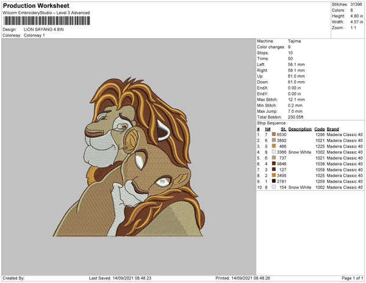Click the 'Created By:' footer label

(13, 278)
